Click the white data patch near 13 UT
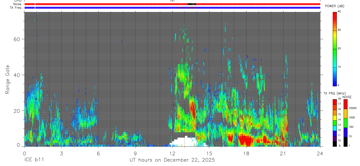Viewport: 360px width, 166px height. pyautogui.click(x=184, y=142)
